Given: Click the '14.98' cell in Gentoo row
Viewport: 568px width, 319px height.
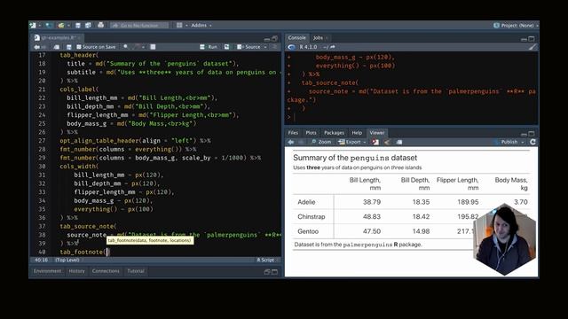Looking at the screenshot, I should 421,231.
